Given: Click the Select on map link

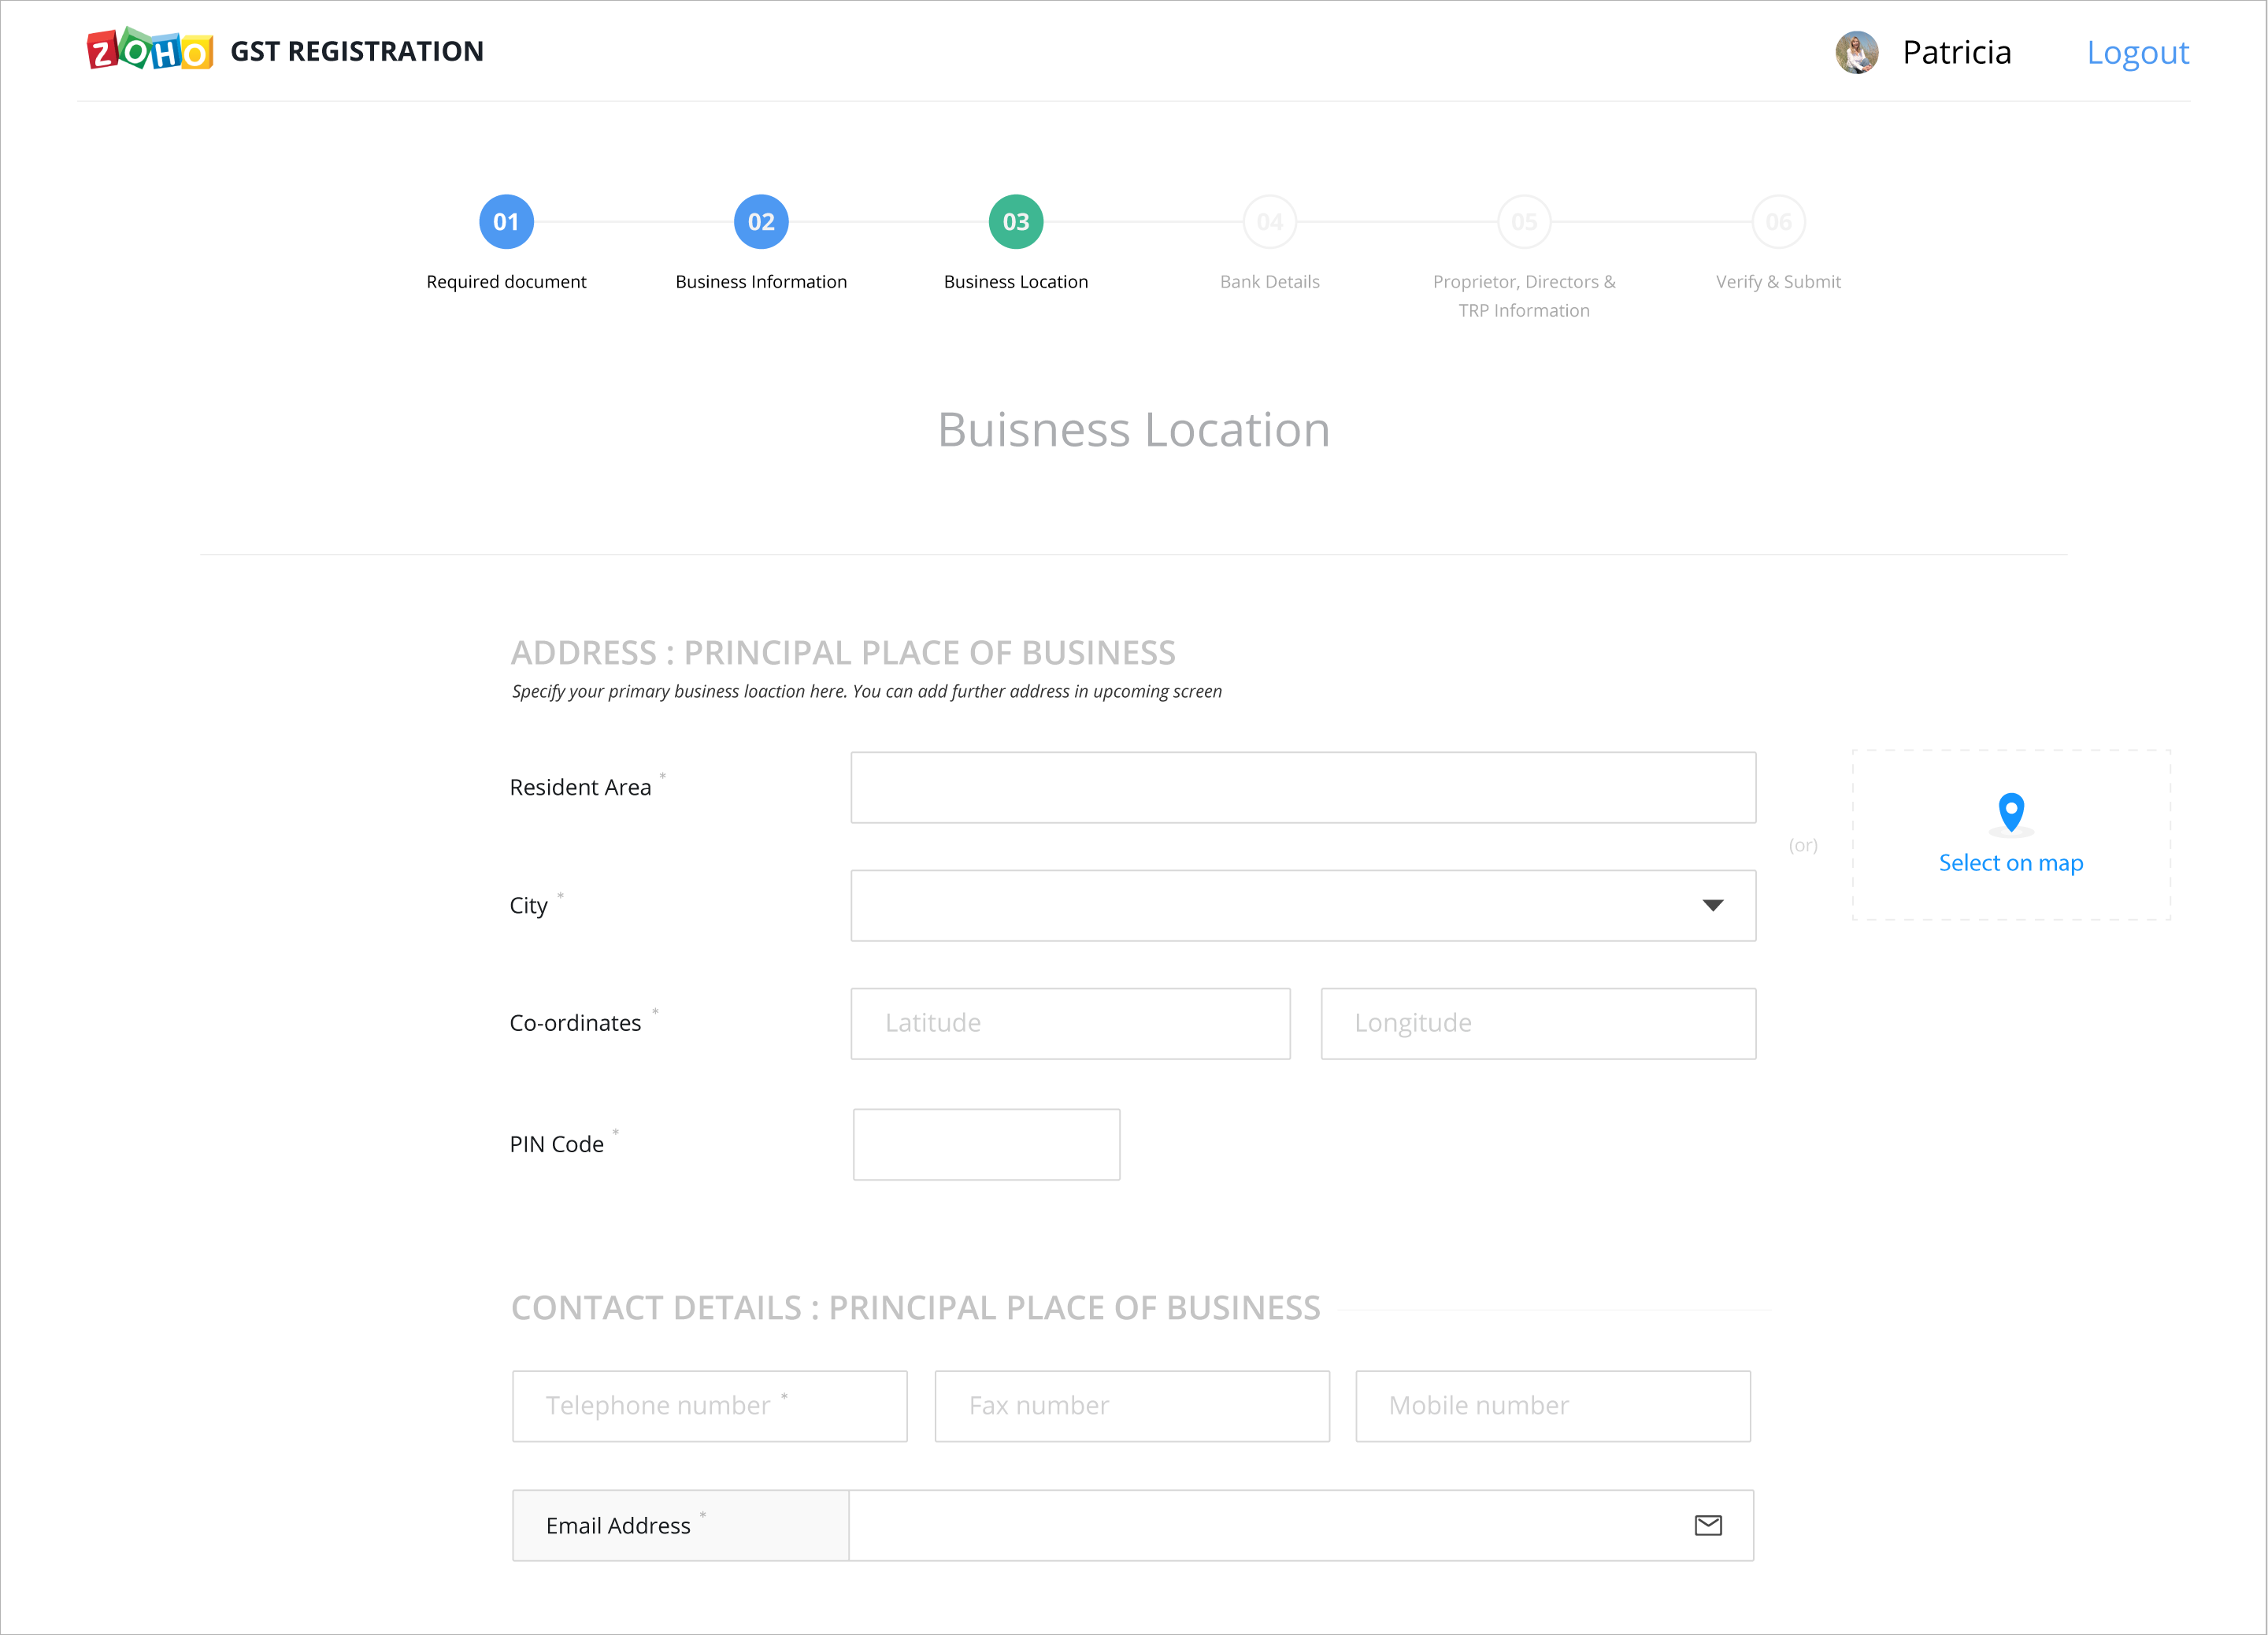Looking at the screenshot, I should 2011,863.
